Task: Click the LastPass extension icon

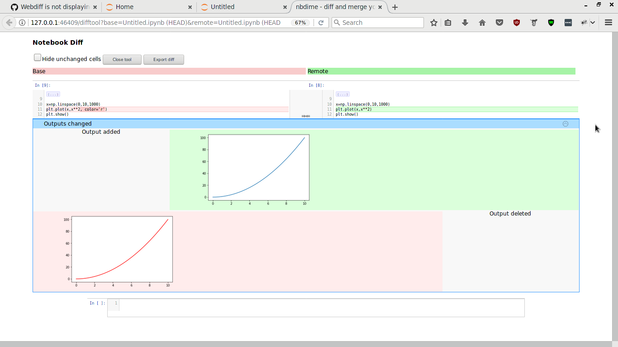Action: click(534, 22)
